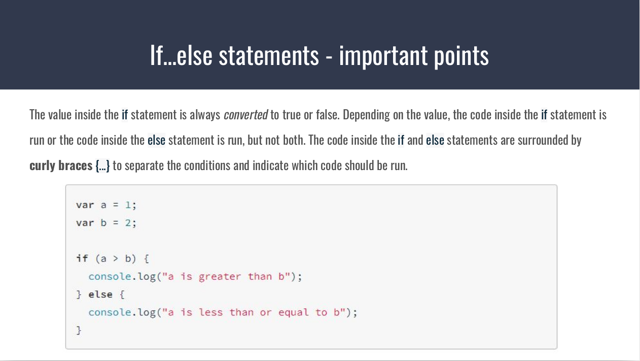Click the italic word 'converted'
The height and width of the screenshot is (361, 640).
[x=245, y=115]
